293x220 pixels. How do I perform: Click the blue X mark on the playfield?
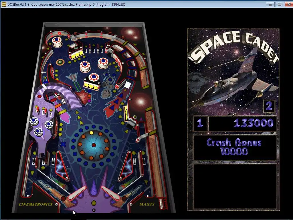[x=63, y=144]
